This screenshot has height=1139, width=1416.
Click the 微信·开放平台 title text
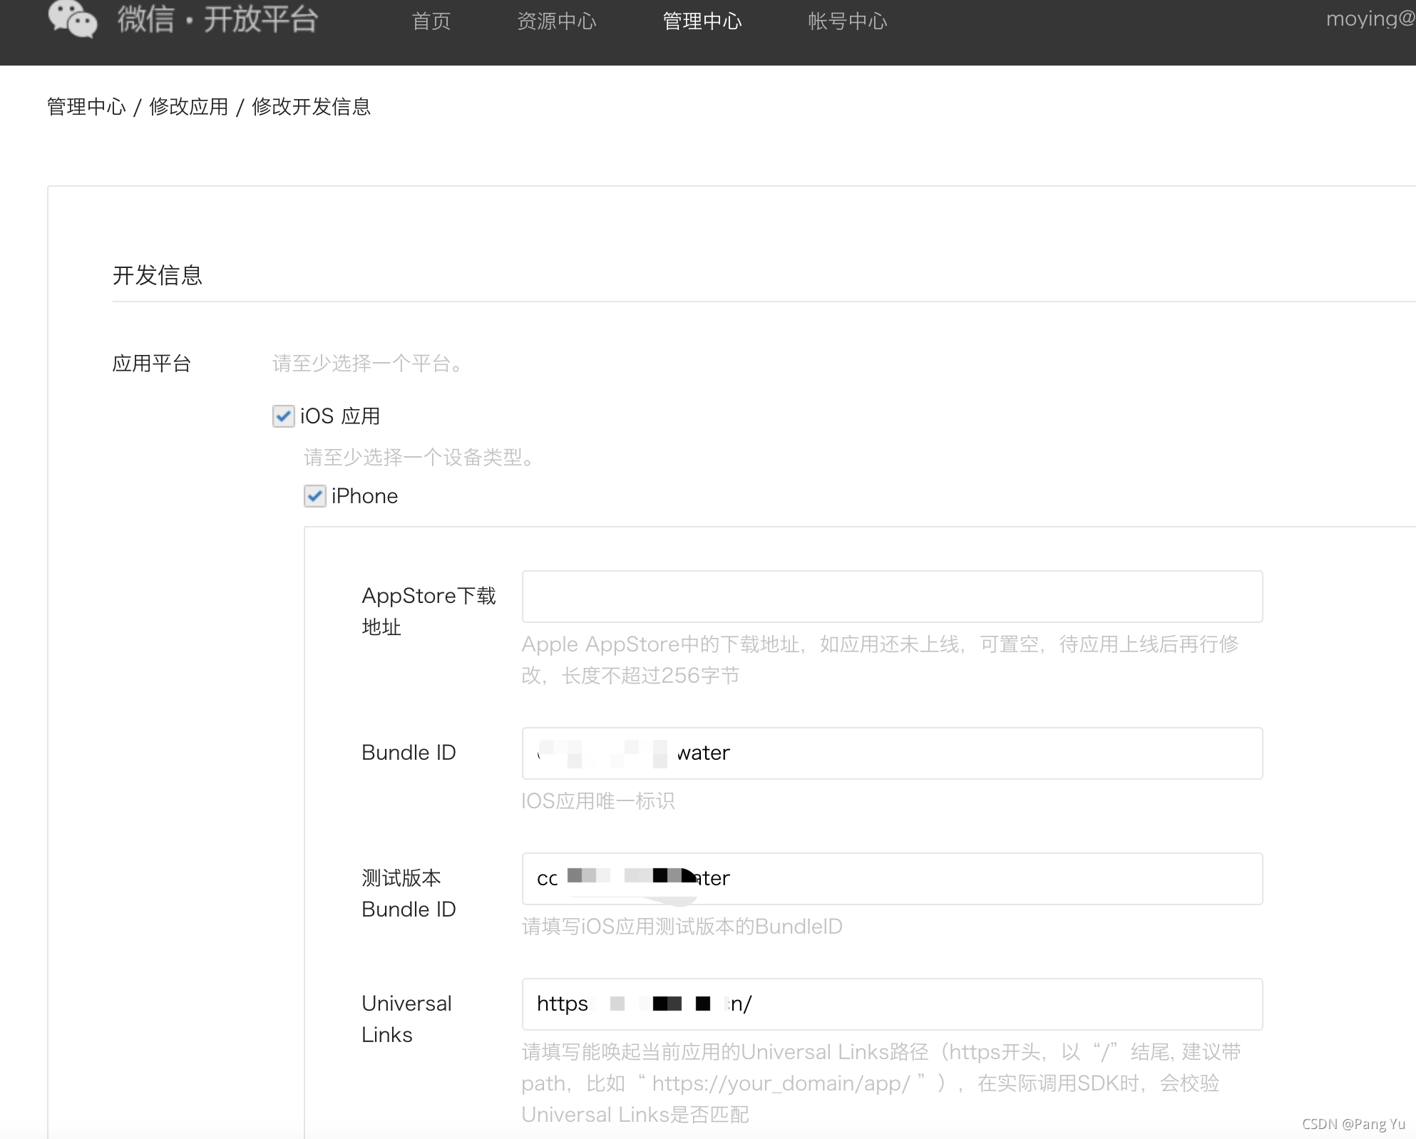coord(217,19)
